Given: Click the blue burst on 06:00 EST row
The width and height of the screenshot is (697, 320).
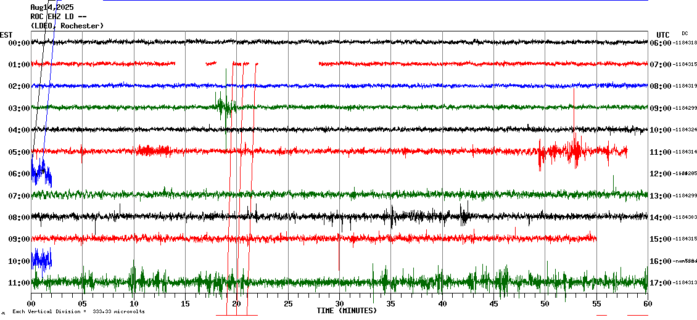Looking at the screenshot, I should (x=41, y=173).
